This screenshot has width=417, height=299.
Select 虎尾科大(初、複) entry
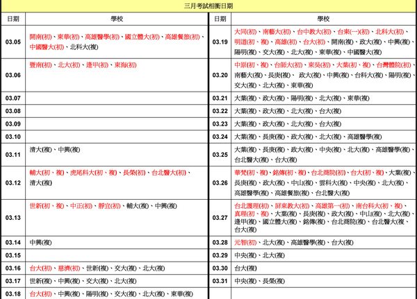point(94,173)
